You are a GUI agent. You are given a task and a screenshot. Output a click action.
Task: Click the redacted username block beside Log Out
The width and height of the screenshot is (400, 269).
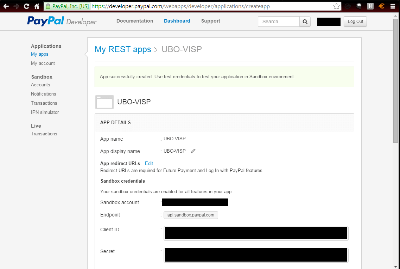point(329,22)
